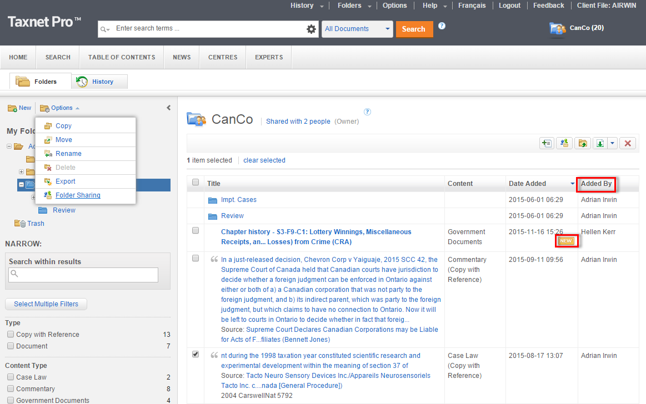Select the Trash item in folder tree

coord(36,224)
